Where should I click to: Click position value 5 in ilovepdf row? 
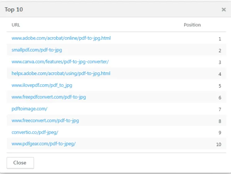[220, 86]
